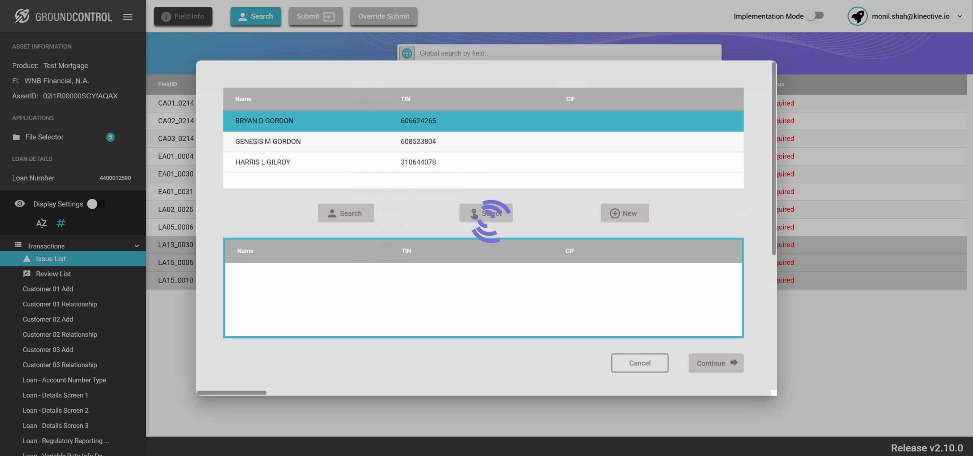Click the New button in dialog
Screen dimensions: 973x456
tap(624, 213)
